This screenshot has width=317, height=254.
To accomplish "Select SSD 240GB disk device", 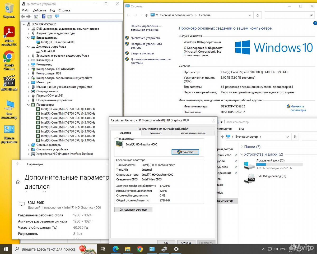I will [48, 51].
